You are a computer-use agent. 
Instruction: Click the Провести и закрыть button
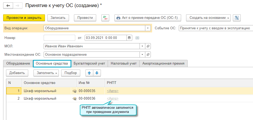[24, 18]
